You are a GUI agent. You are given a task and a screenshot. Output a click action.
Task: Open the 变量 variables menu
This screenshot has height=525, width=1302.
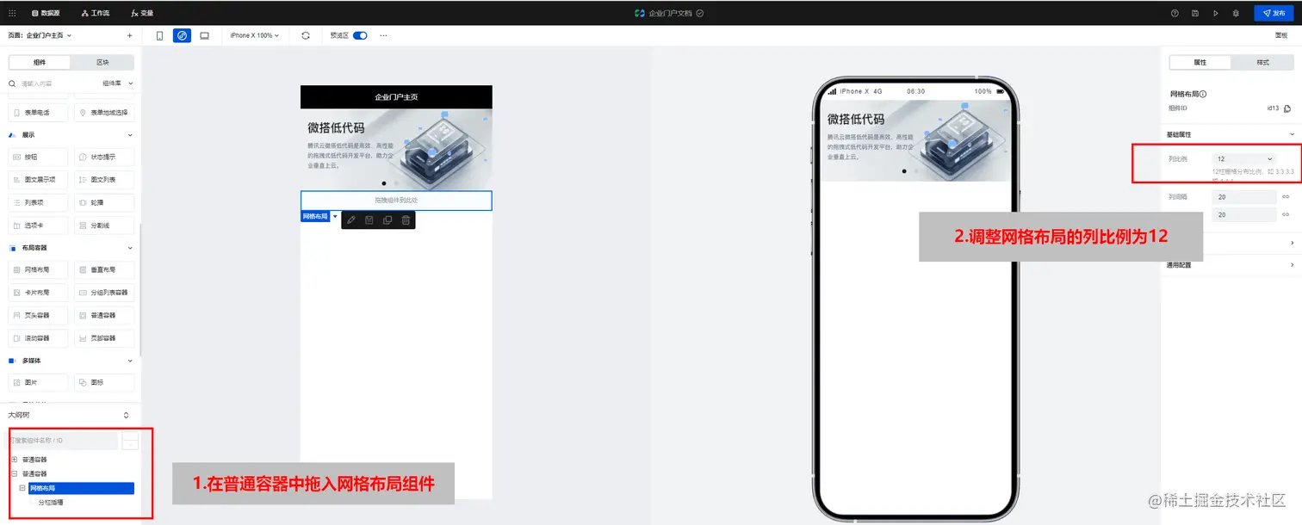click(x=143, y=13)
